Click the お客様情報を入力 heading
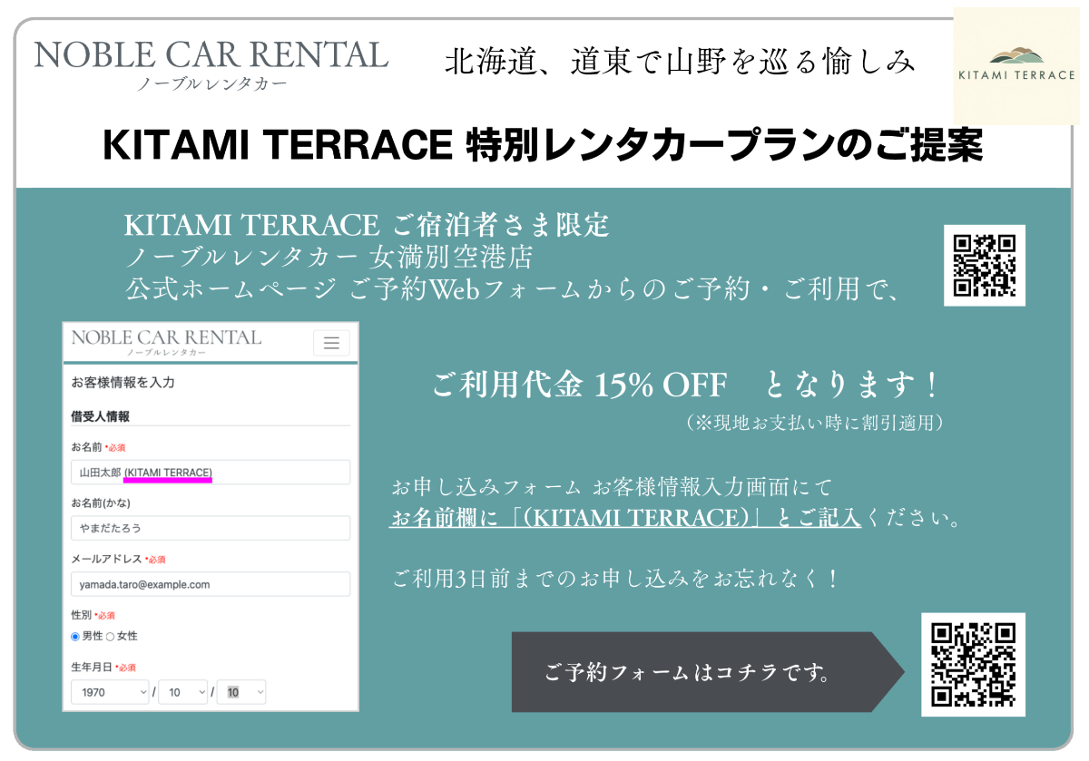 123,383
